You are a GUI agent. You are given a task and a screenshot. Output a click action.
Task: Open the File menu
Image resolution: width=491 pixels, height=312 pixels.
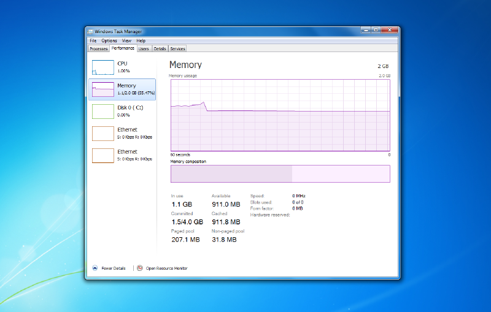coord(93,40)
